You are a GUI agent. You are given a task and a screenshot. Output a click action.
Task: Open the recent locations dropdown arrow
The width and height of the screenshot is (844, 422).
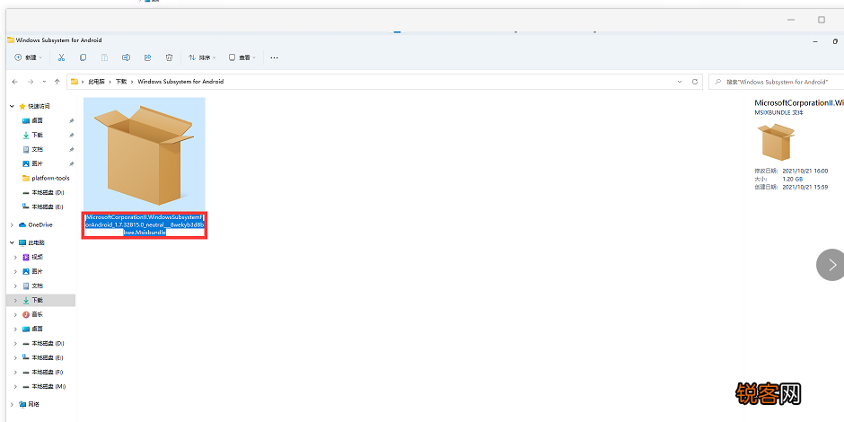(44, 82)
